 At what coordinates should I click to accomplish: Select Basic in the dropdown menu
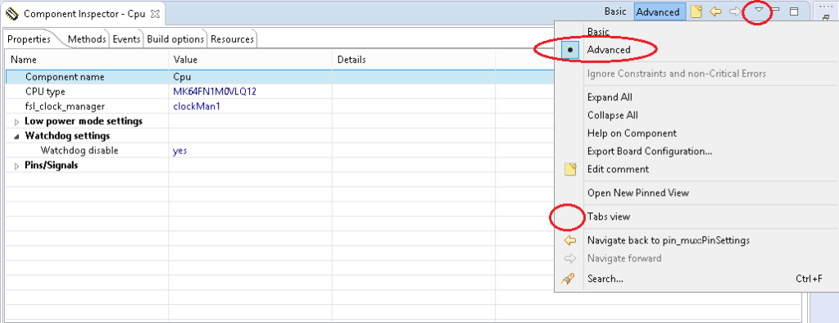click(x=598, y=32)
